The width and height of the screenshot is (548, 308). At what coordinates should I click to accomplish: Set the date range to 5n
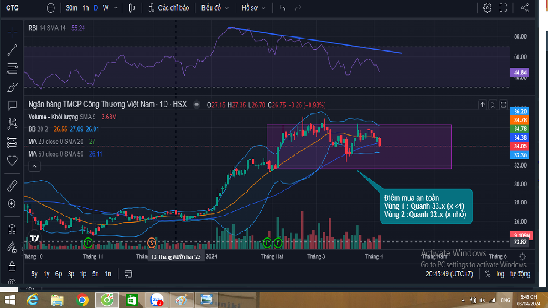pyautogui.click(x=96, y=274)
